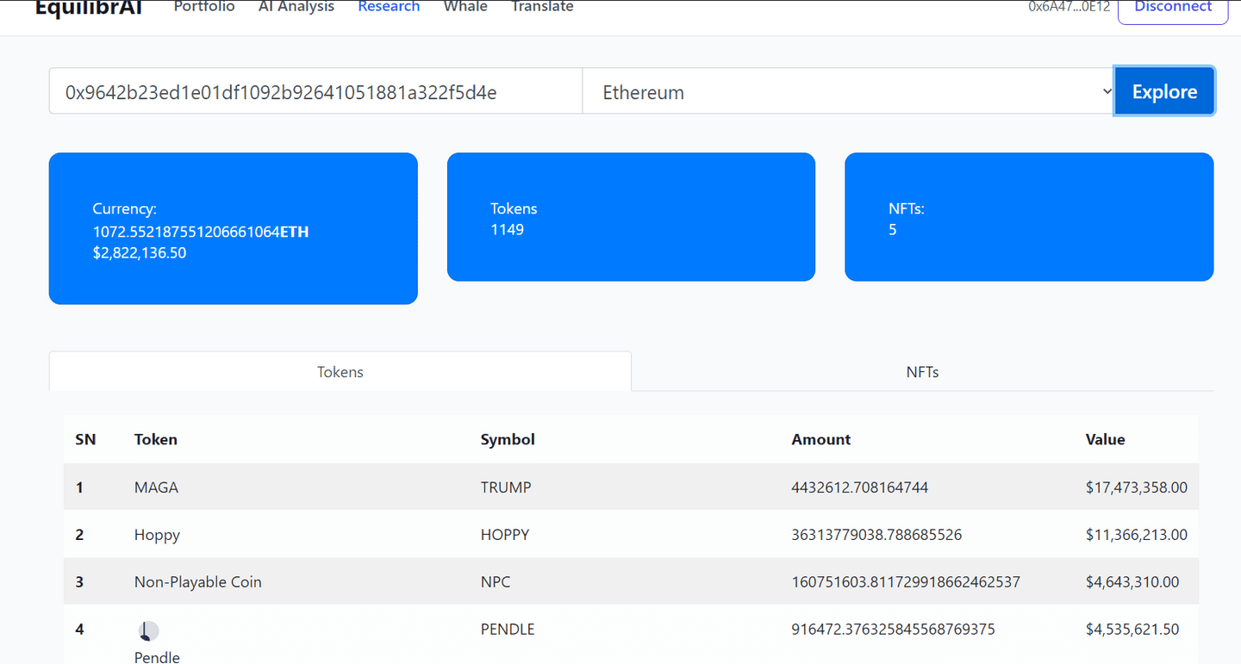The height and width of the screenshot is (664, 1241).
Task: Select the MAGA token name
Action: (x=156, y=487)
